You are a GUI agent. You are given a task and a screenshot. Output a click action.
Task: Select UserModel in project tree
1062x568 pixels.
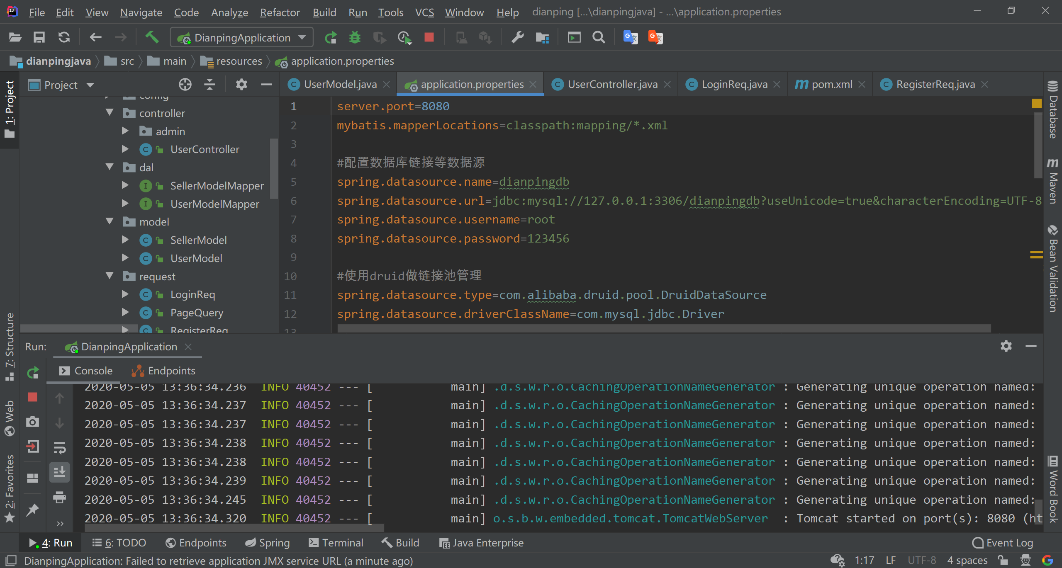(196, 258)
